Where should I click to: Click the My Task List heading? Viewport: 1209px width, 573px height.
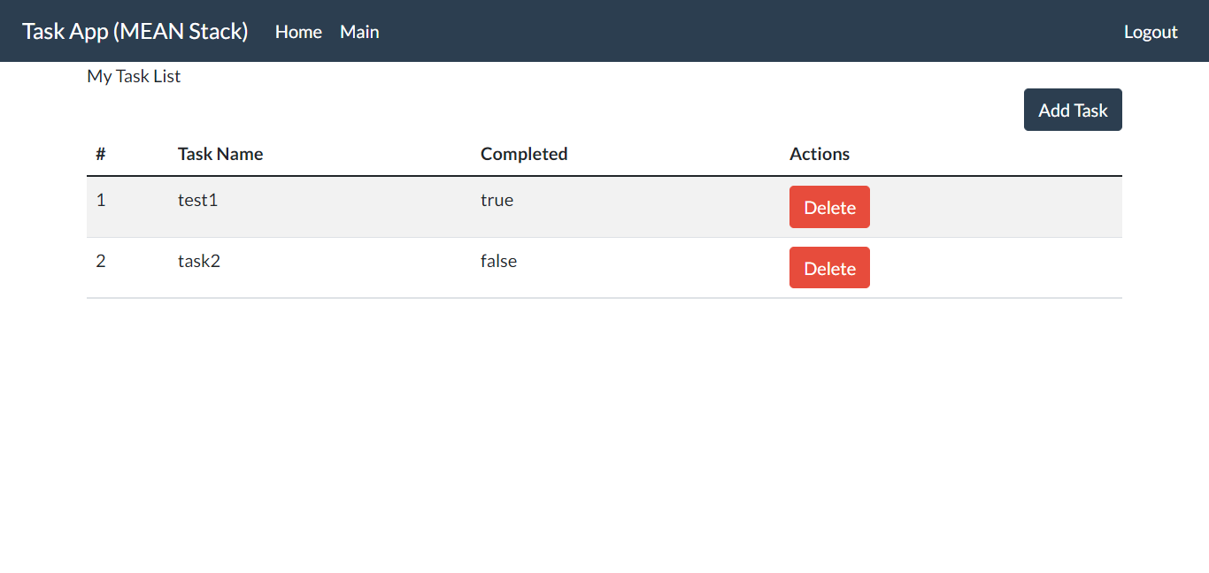point(134,76)
